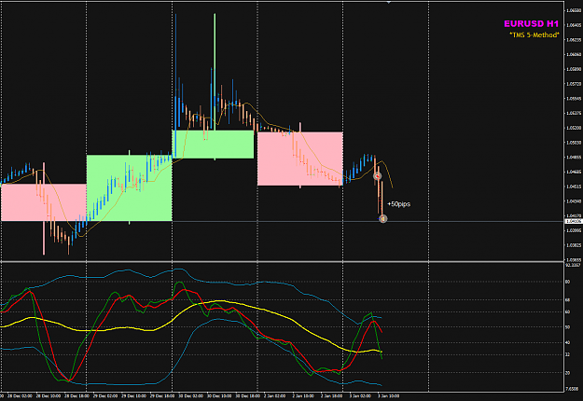Click the 32 level label in indicator window
The image size is (583, 401).
pos(568,354)
